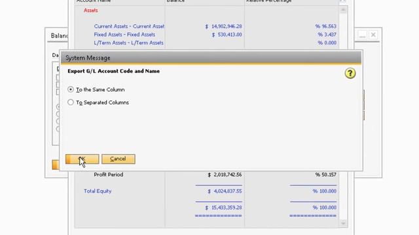
Task: Select the % 96.563 relative percentage
Action: pos(325,26)
